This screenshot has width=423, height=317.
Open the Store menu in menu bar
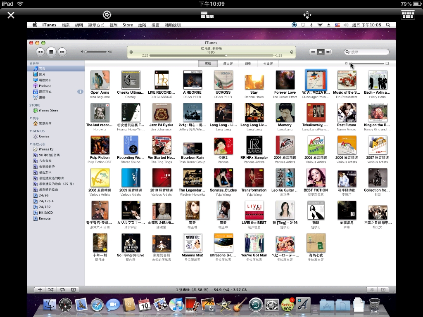tap(128, 25)
